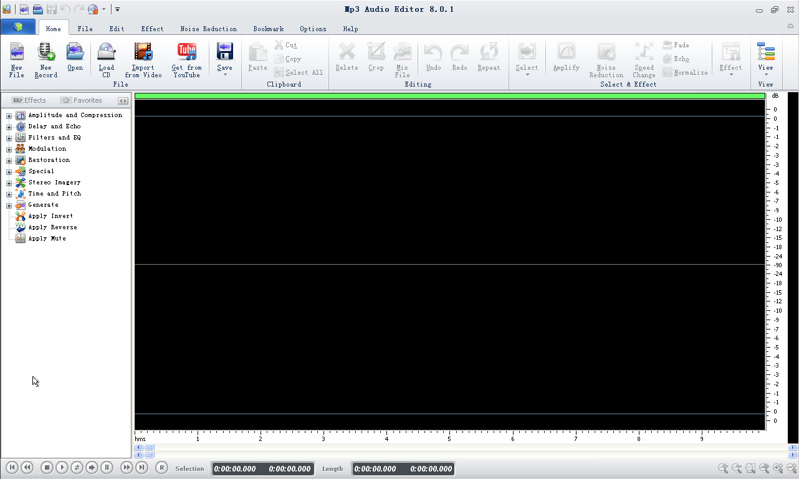This screenshot has height=479, width=799.
Task: Click the Pause button
Action: 107,467
